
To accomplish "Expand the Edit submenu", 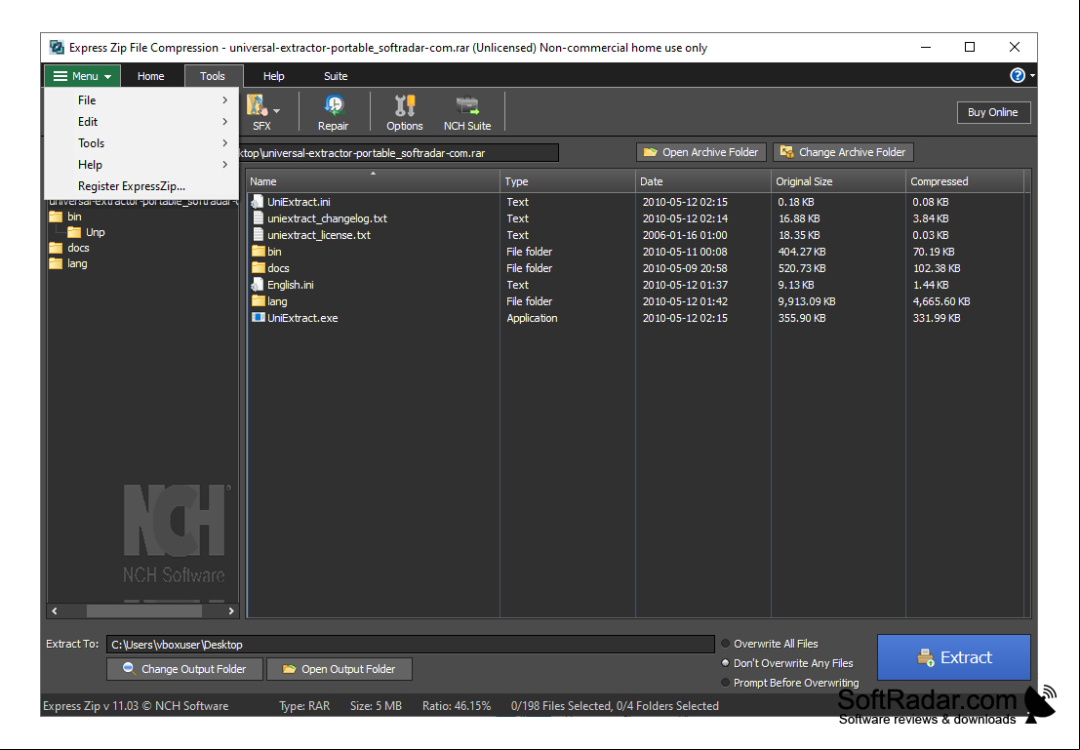I will [141, 122].
